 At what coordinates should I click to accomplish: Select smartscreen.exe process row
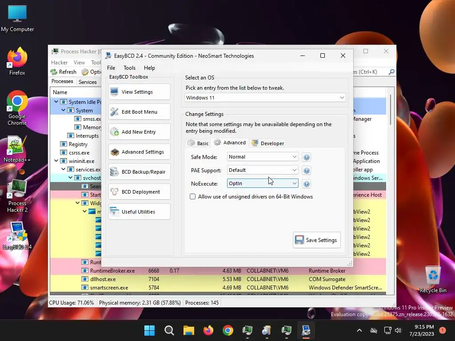[218, 288]
